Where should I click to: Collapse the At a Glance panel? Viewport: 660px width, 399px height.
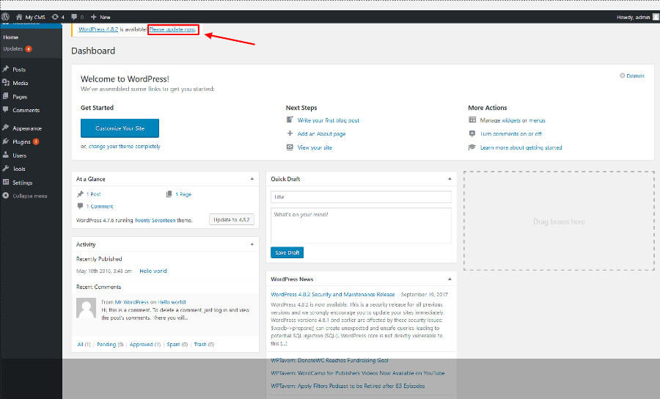pyautogui.click(x=252, y=179)
